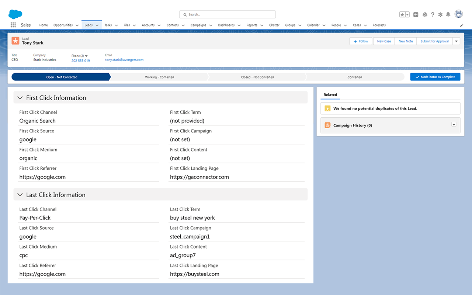The height and width of the screenshot is (295, 472).
Task: Click the Campaign History target icon
Action: click(x=327, y=125)
